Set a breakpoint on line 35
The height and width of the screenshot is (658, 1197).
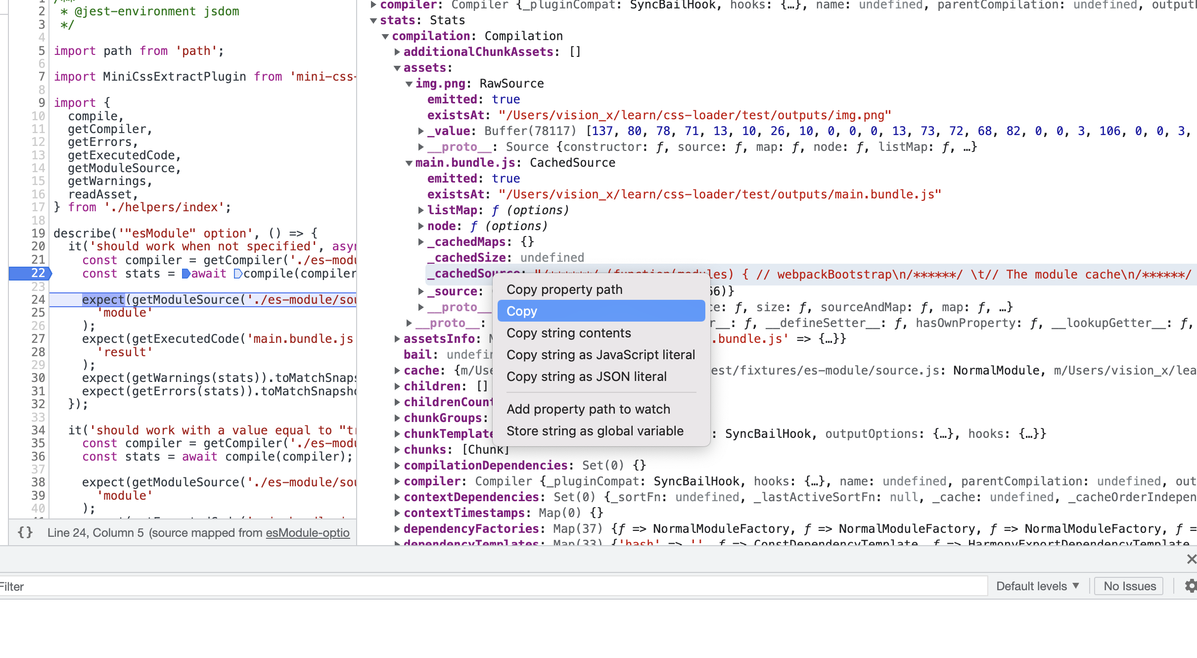click(x=38, y=443)
